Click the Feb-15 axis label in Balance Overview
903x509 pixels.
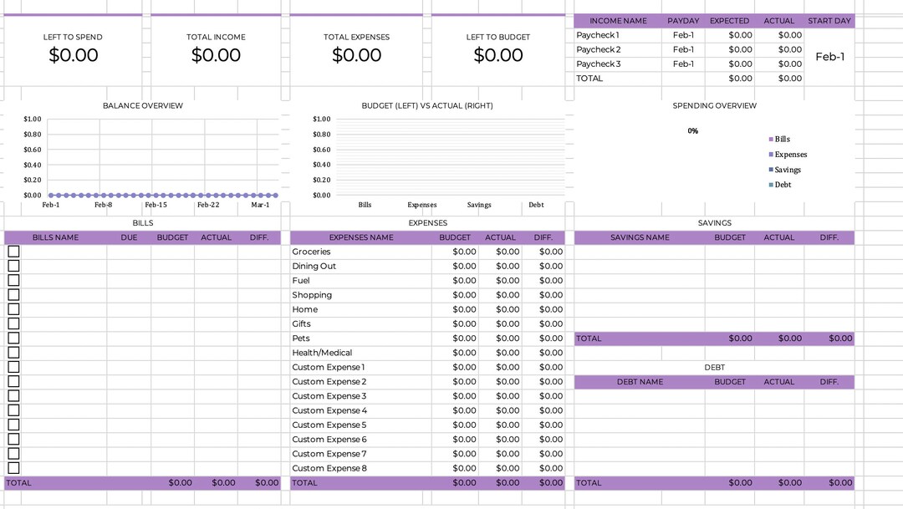tap(156, 205)
